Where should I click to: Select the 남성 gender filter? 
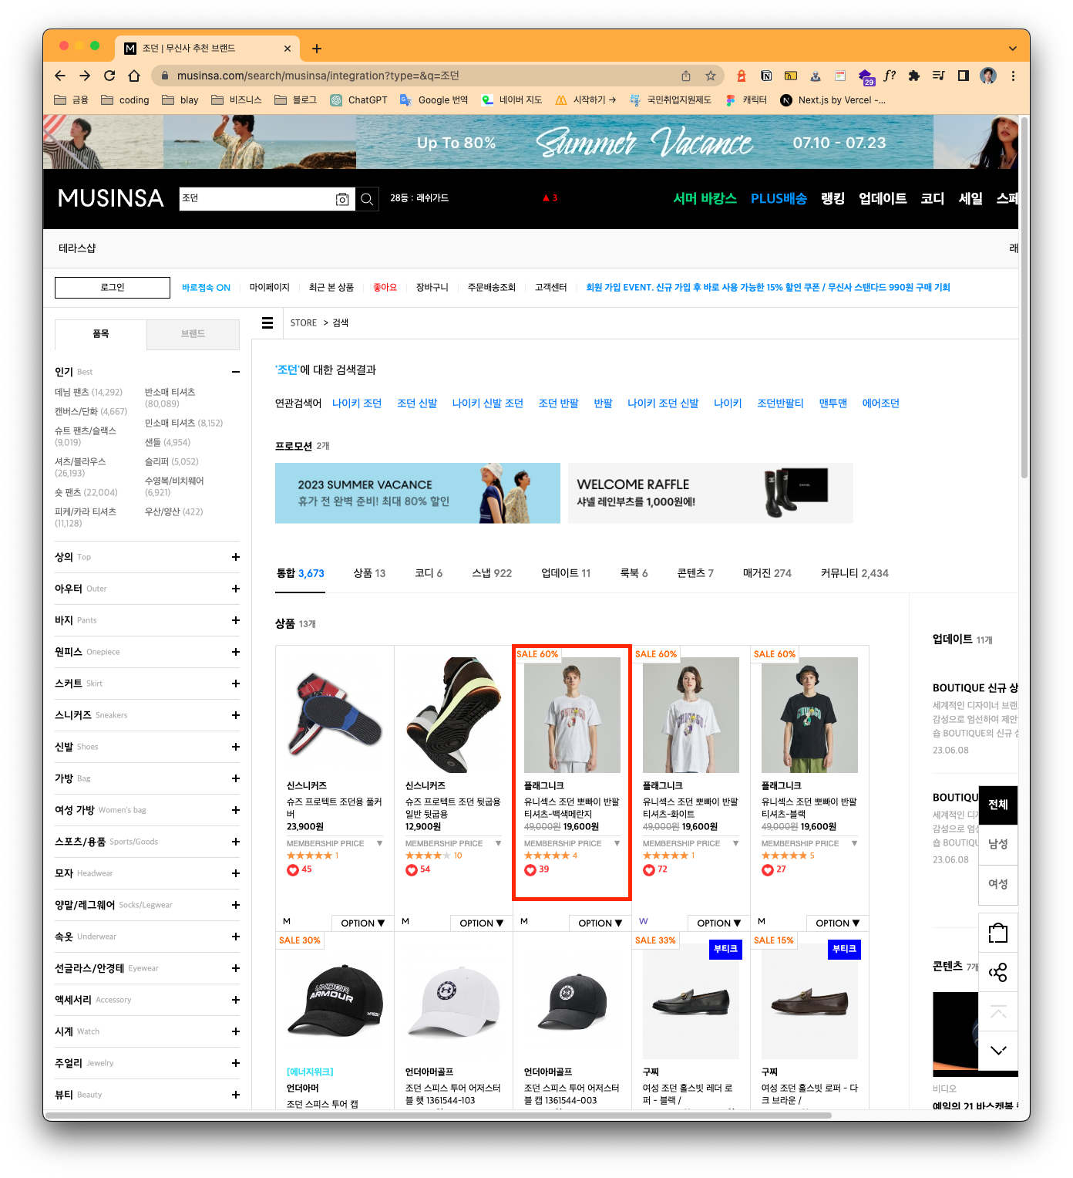[998, 844]
